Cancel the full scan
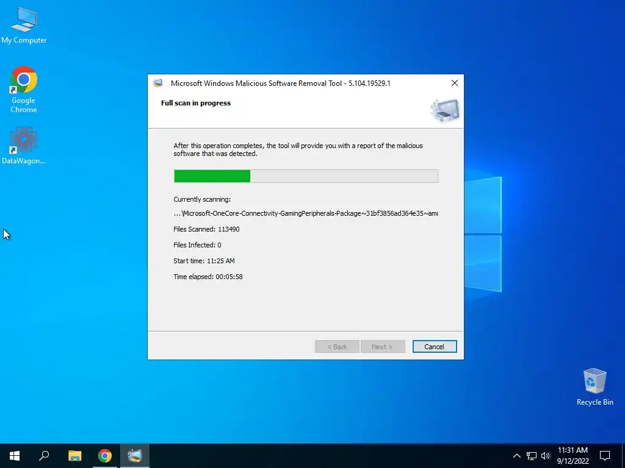 (435, 347)
